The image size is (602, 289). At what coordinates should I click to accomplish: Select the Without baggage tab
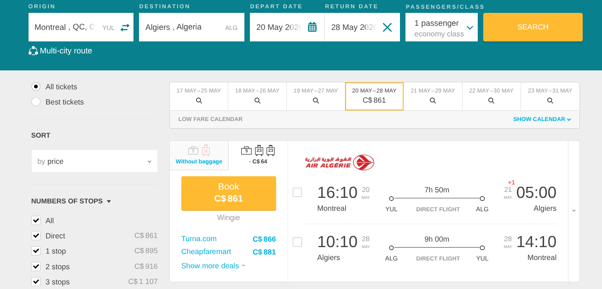(x=199, y=155)
